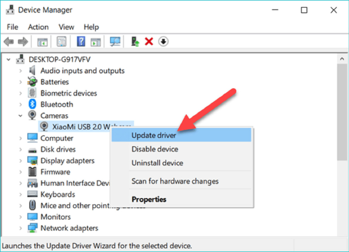Open Properties from the context menu
Viewport: 349px width, 252px height.
tap(149, 199)
